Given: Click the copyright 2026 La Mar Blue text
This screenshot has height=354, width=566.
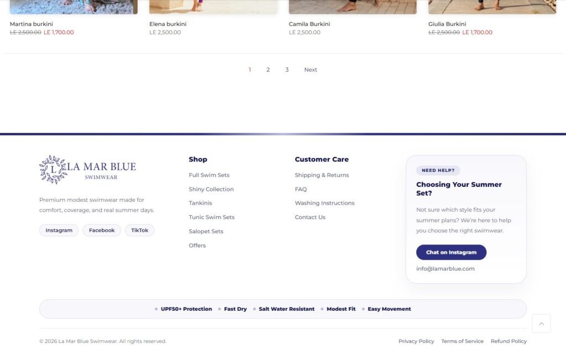Looking at the screenshot, I should click(103, 341).
